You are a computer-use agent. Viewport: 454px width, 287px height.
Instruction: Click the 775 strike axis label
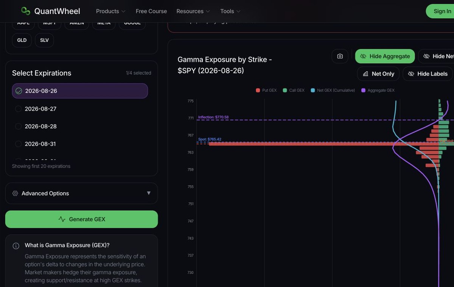click(190, 101)
